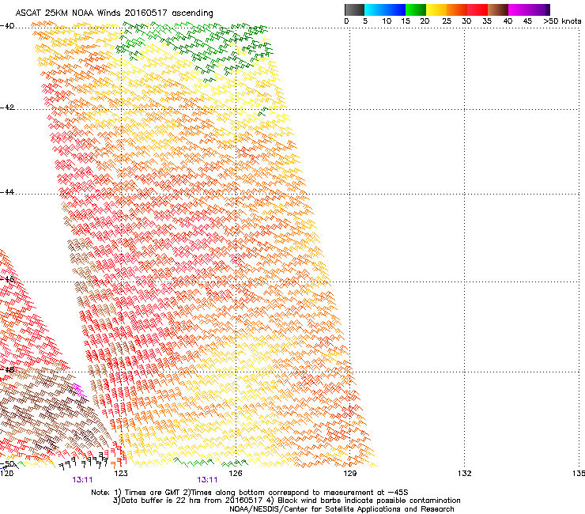Click the latitude label '-44'
Viewport: 585px width, 514px height.
(7, 192)
